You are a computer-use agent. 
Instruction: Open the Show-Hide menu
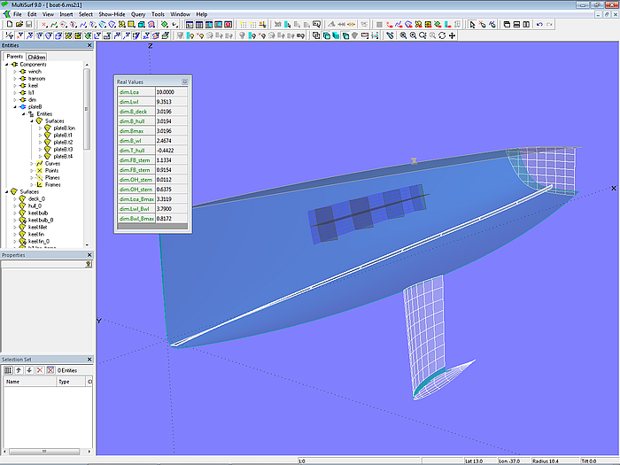pos(112,14)
